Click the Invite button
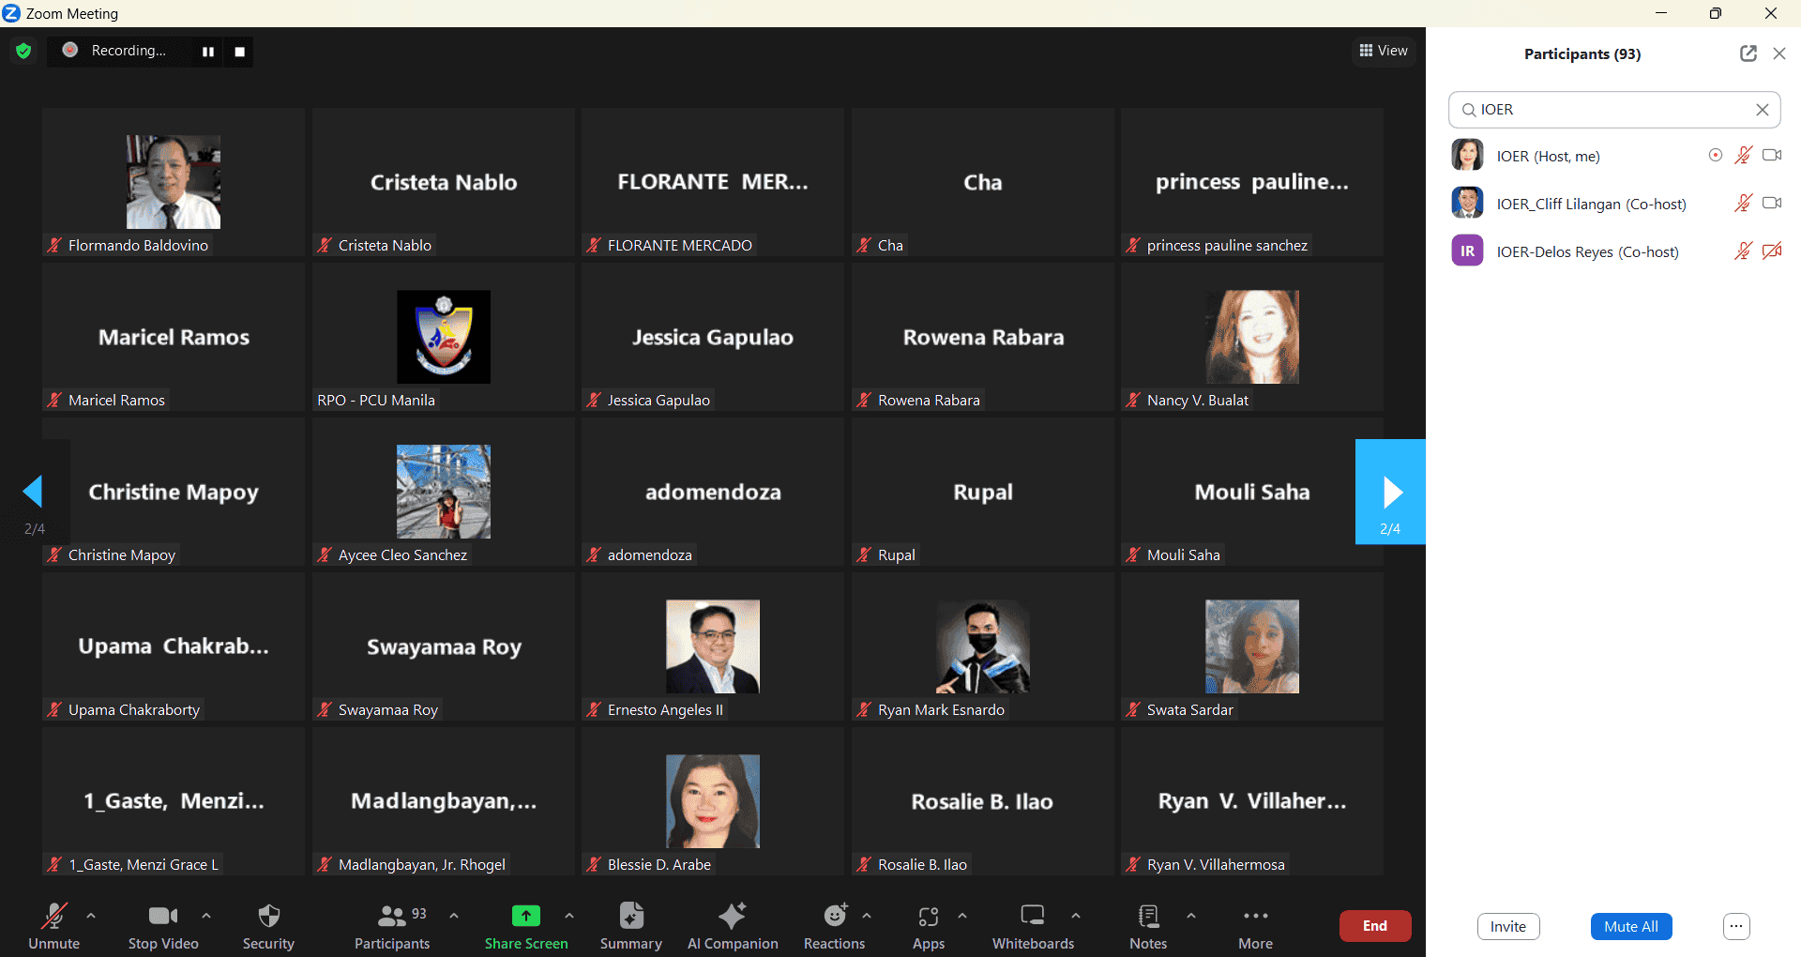The height and width of the screenshot is (957, 1801). tap(1507, 926)
